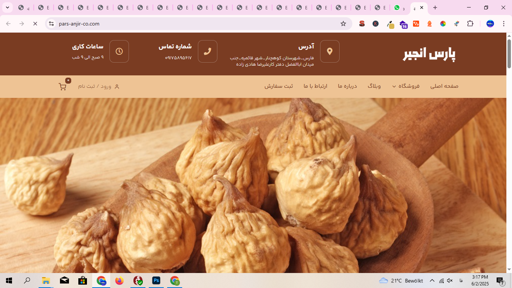Launch the Lighthouse extension

point(430,24)
